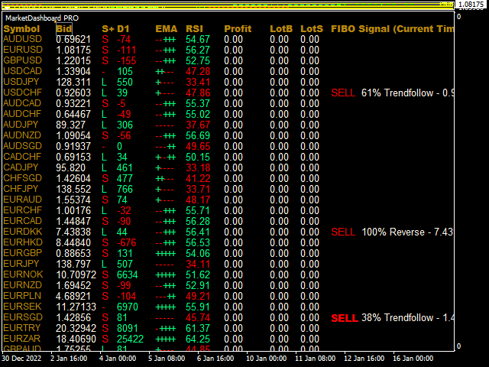Select the EURDKK symbol
This screenshot has height=367, width=489.
pos(23,232)
